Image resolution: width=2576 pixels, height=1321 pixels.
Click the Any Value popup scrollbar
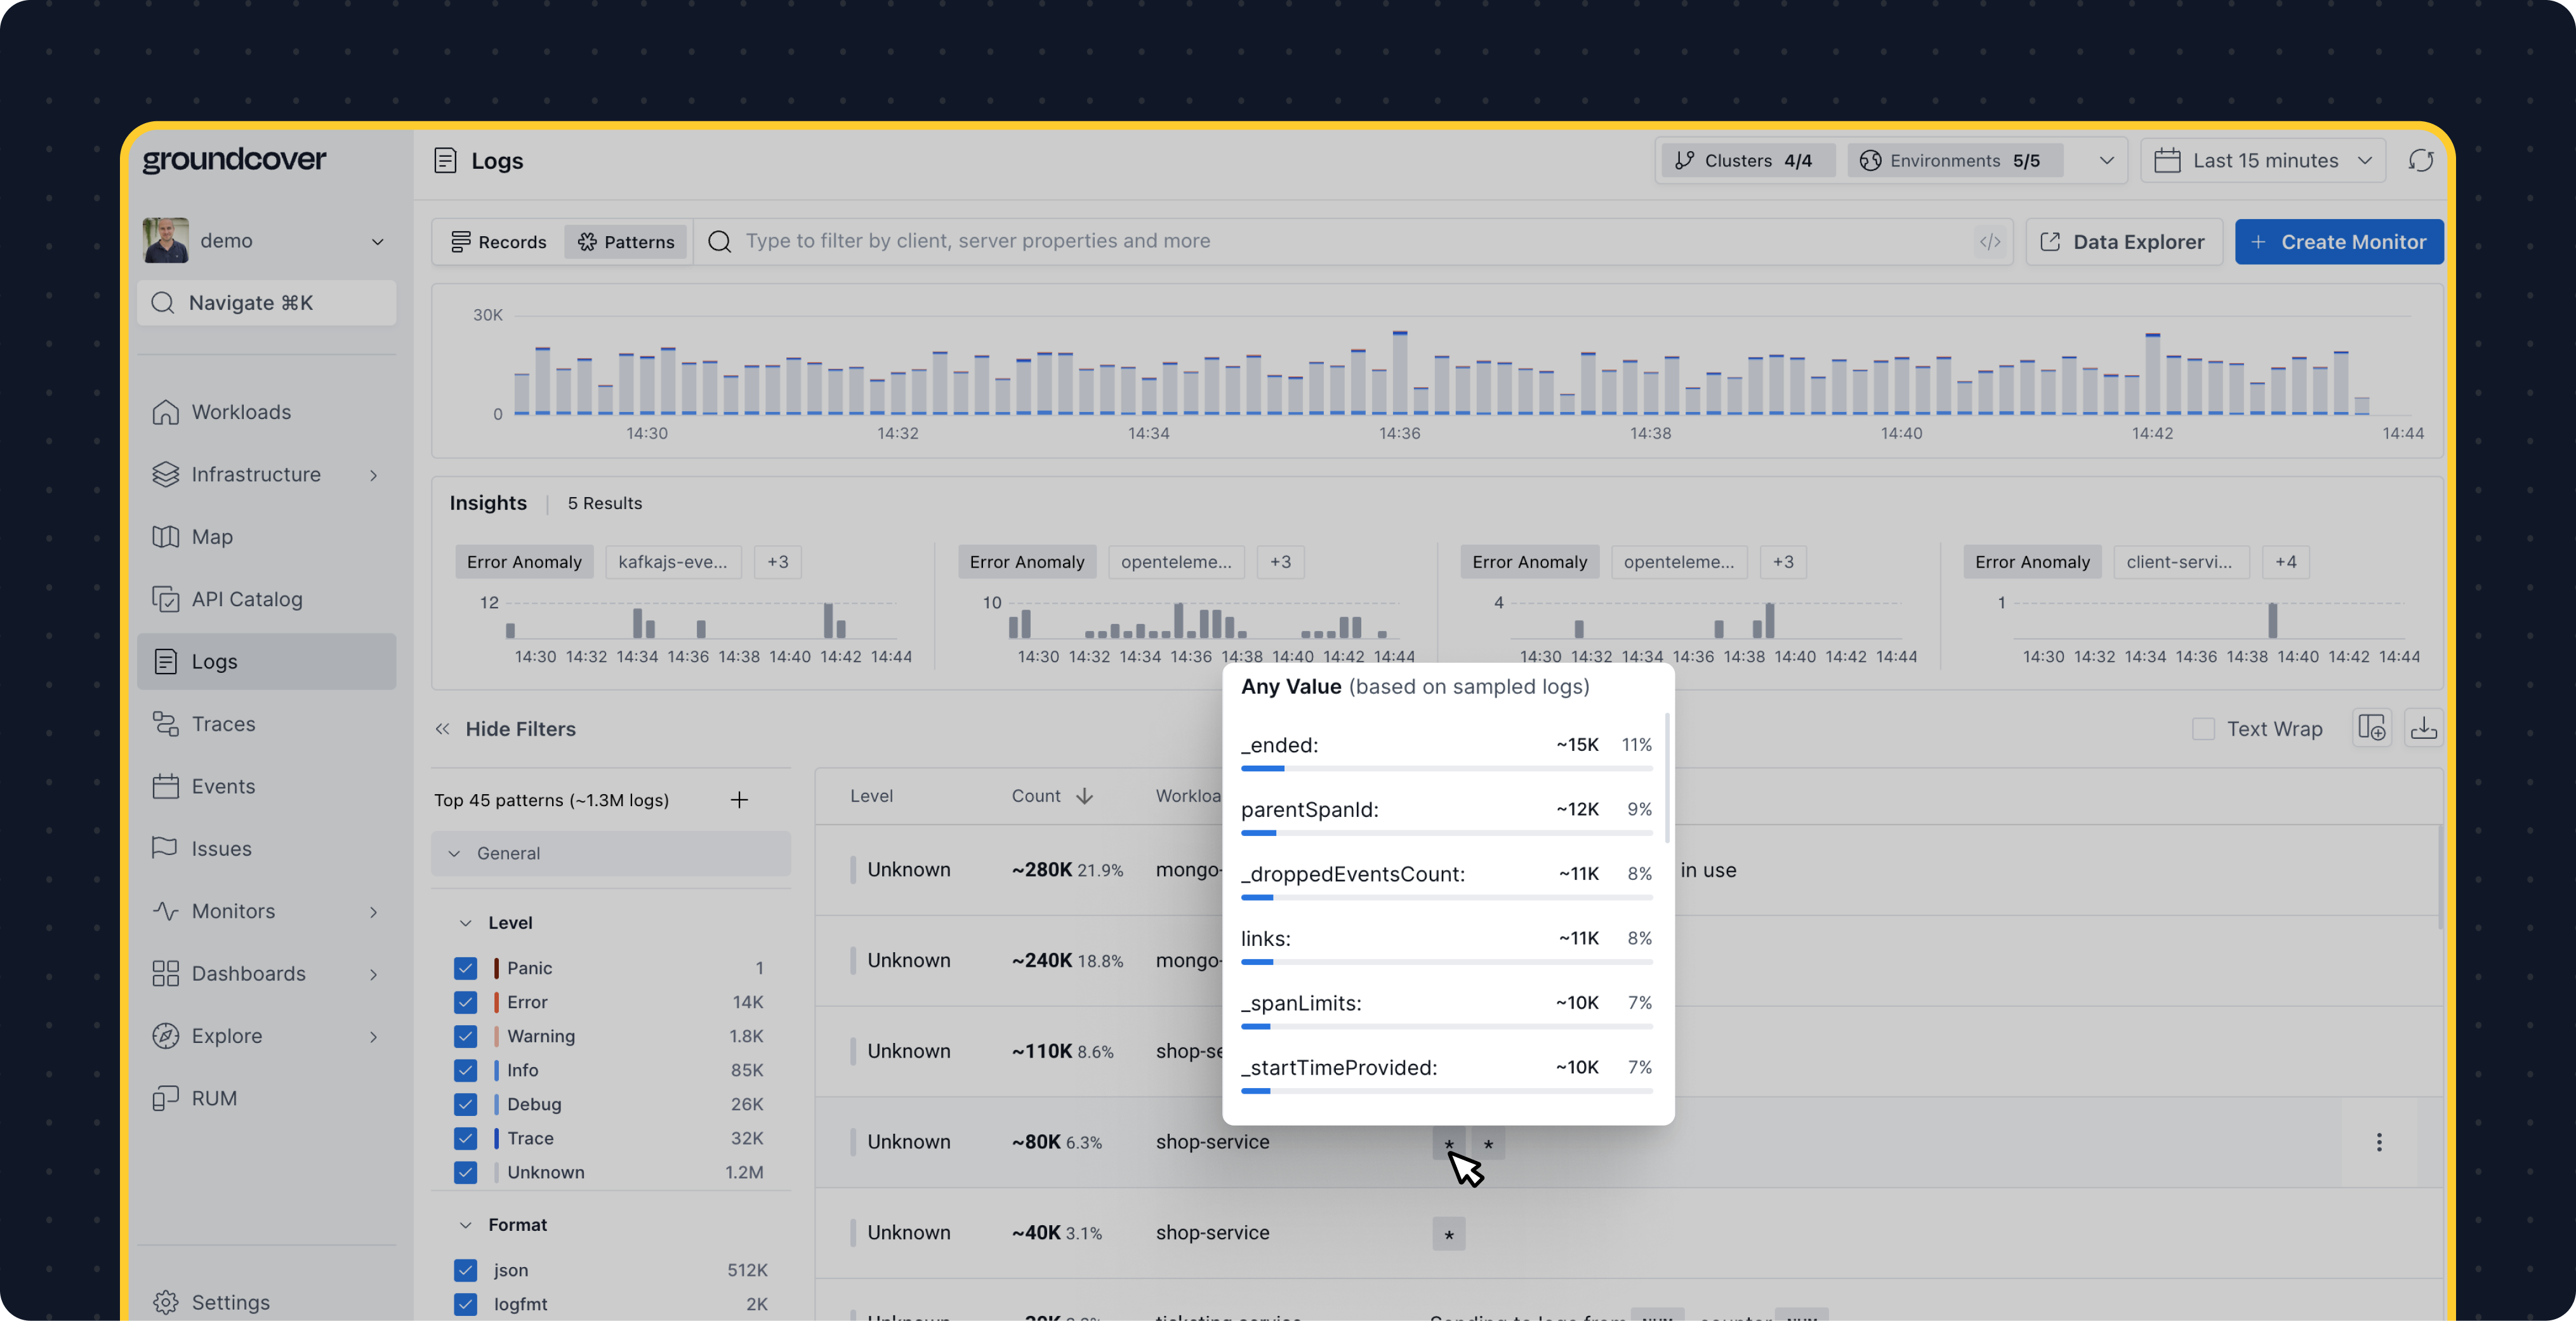pos(1666,778)
